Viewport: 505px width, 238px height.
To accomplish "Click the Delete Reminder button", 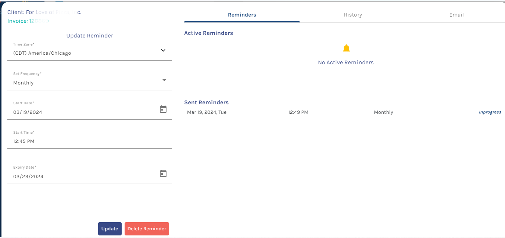I will click(x=147, y=229).
